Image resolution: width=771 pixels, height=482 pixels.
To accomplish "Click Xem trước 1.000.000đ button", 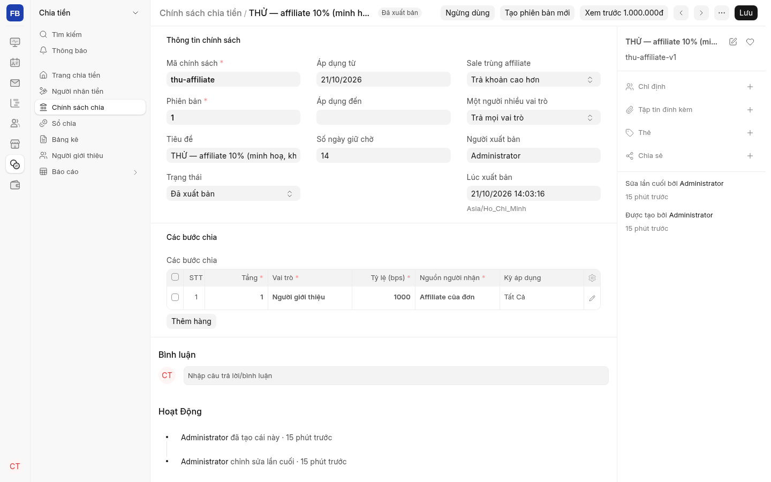I will click(624, 13).
